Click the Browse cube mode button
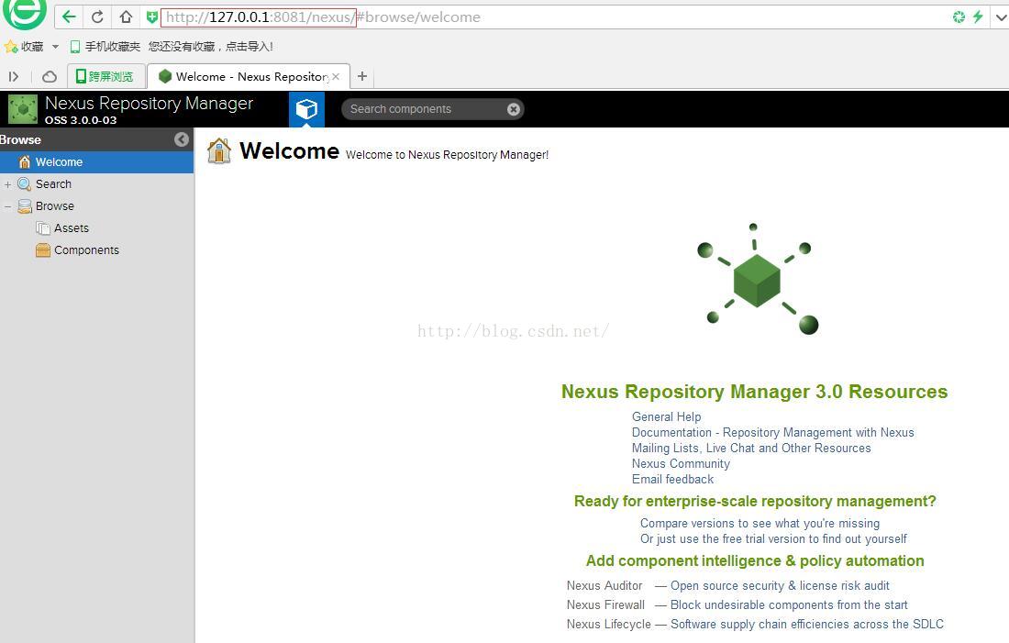Screen dimensions: 1009x643 [x=306, y=109]
